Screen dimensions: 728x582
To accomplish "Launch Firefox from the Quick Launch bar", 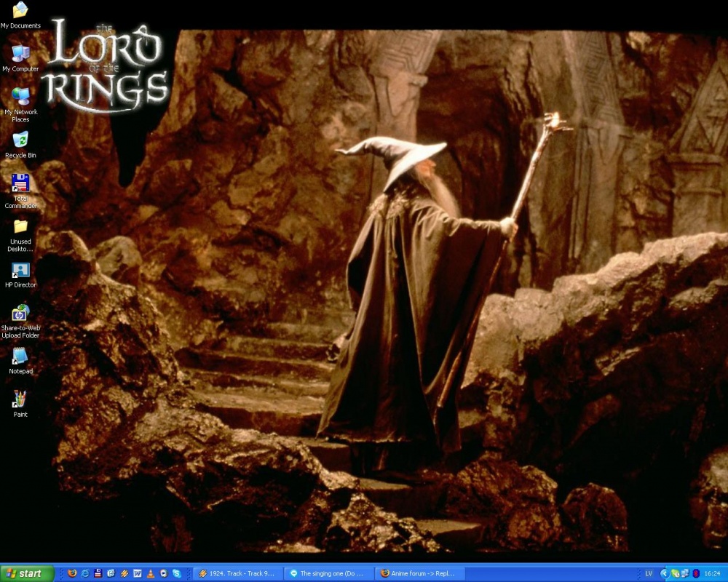I will pos(72,573).
